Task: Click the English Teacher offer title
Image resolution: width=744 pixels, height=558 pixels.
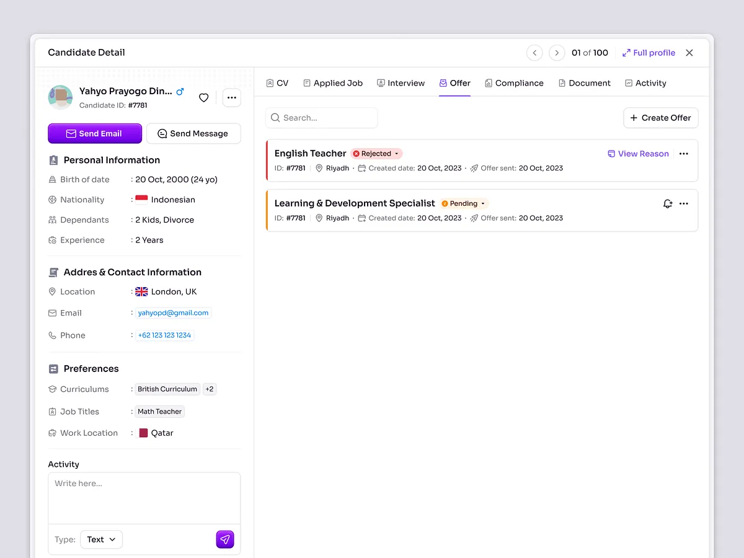Action: [x=311, y=153]
